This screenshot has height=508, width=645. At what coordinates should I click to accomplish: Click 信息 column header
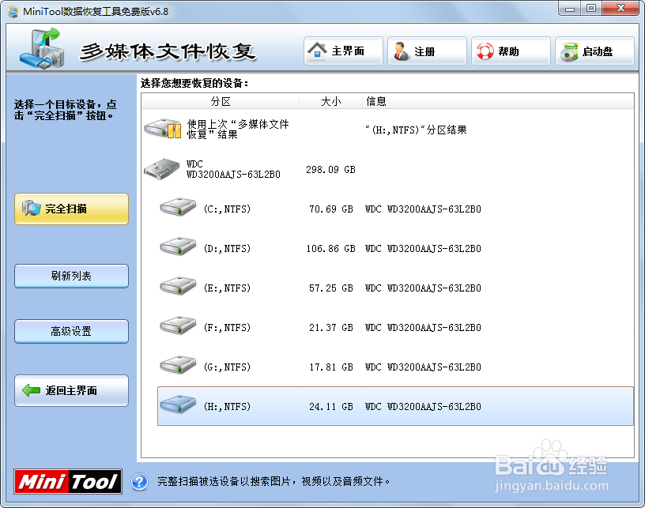click(498, 101)
